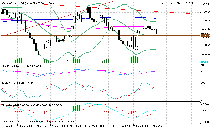
Task: Select the small brown arrow near 18 Nov 23:00
Action: (x=112, y=26)
